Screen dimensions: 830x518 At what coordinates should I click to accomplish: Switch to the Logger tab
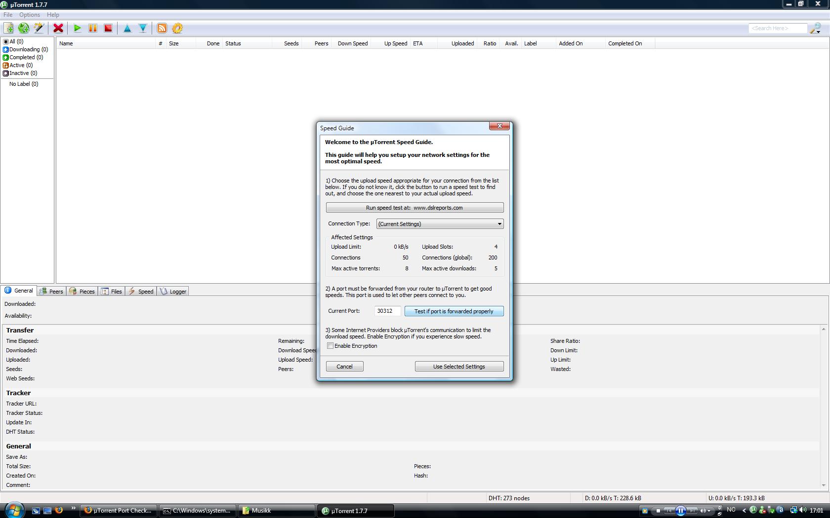173,292
